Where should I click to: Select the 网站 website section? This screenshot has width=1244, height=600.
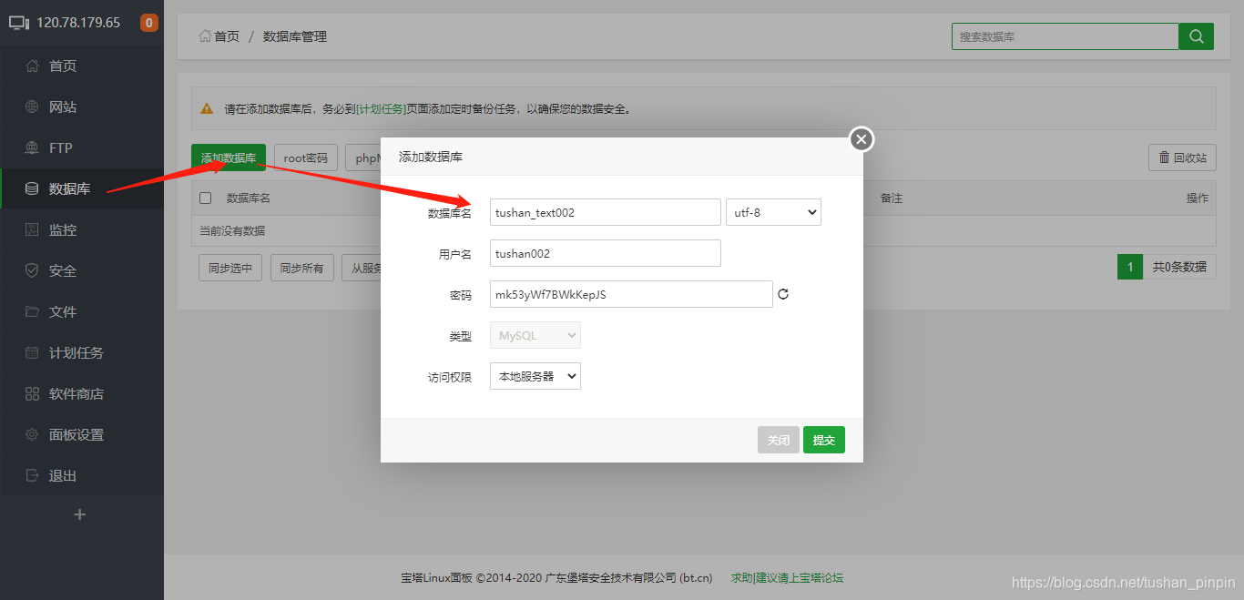pyautogui.click(x=62, y=106)
